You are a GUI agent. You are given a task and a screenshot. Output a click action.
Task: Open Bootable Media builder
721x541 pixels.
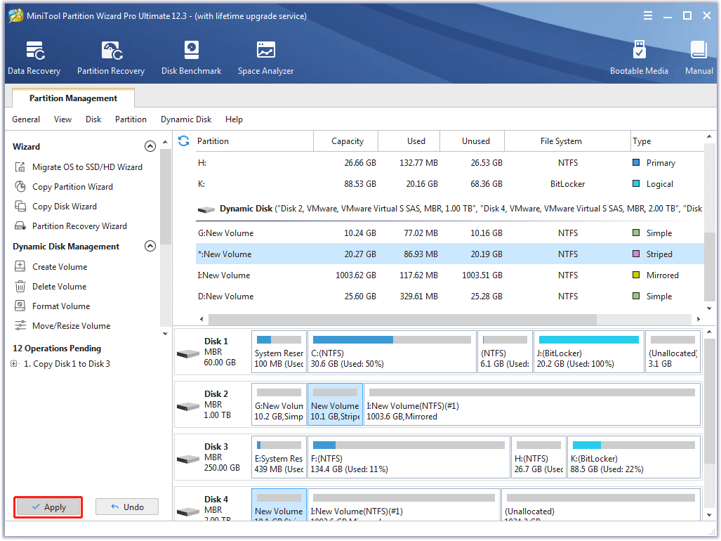click(x=639, y=58)
